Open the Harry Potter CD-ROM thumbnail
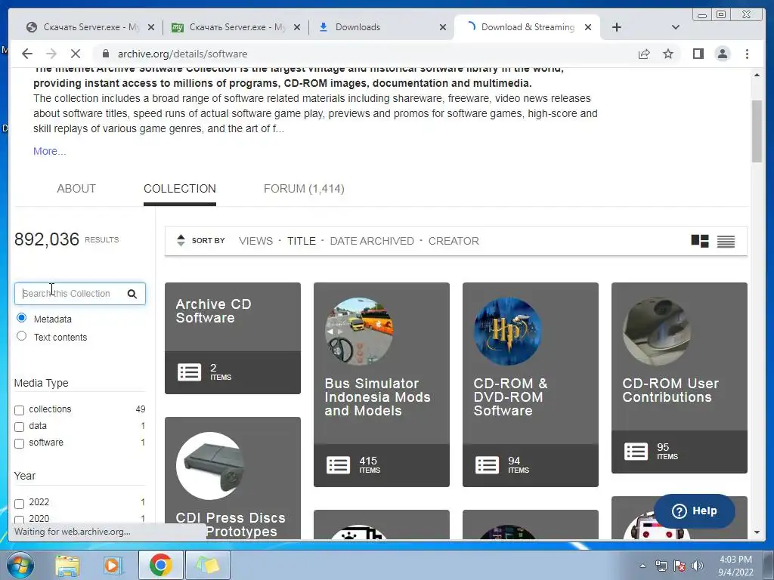774x580 pixels. [x=507, y=331]
